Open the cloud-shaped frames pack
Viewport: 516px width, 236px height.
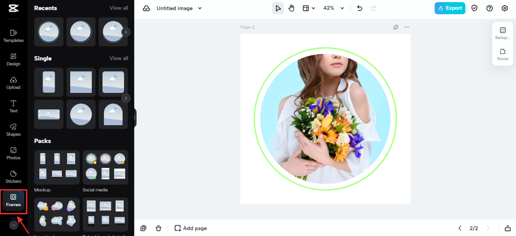tap(57, 215)
